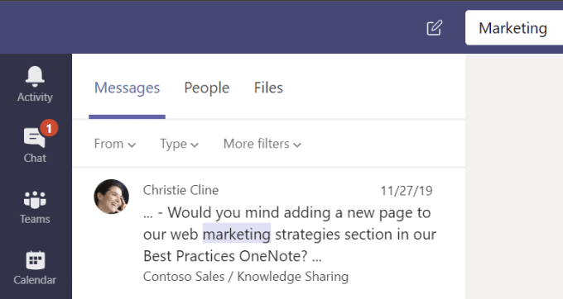This screenshot has height=299, width=563.
Task: Expand the More filters dropdown
Action: 262,144
